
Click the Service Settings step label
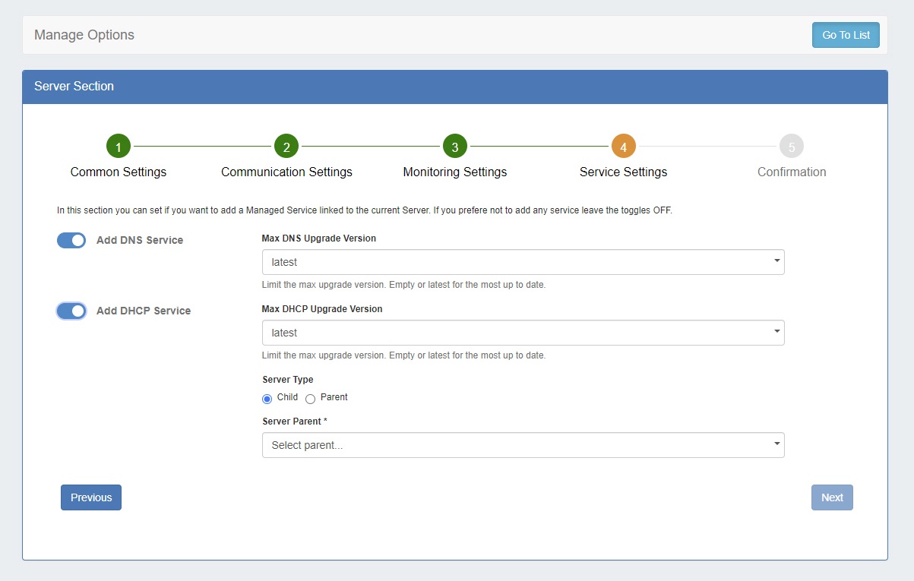pyautogui.click(x=623, y=172)
